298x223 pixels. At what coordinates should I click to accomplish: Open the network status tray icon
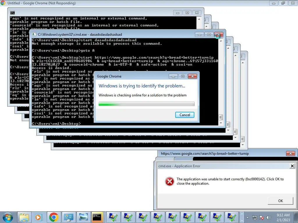point(254,217)
